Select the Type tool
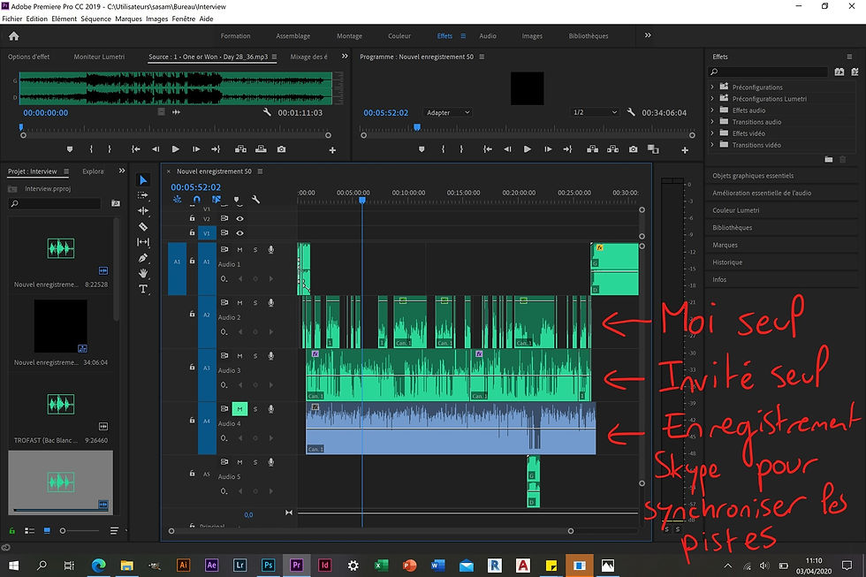The height and width of the screenshot is (577, 866). tap(143, 289)
